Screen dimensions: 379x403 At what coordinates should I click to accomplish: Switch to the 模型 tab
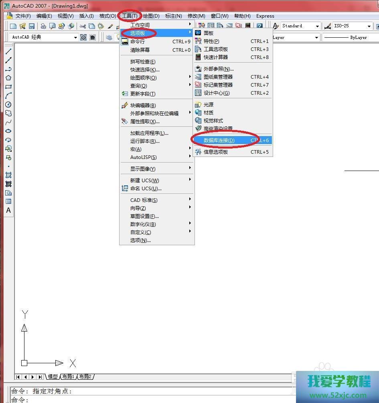click(x=53, y=377)
